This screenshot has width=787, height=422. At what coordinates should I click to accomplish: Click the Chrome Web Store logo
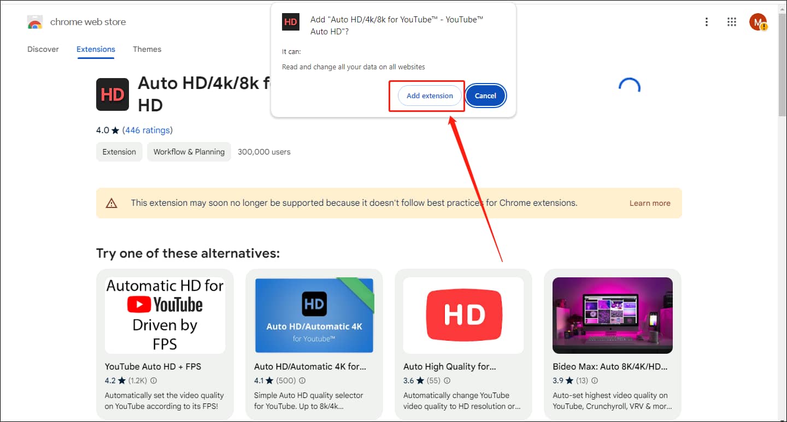(35, 22)
